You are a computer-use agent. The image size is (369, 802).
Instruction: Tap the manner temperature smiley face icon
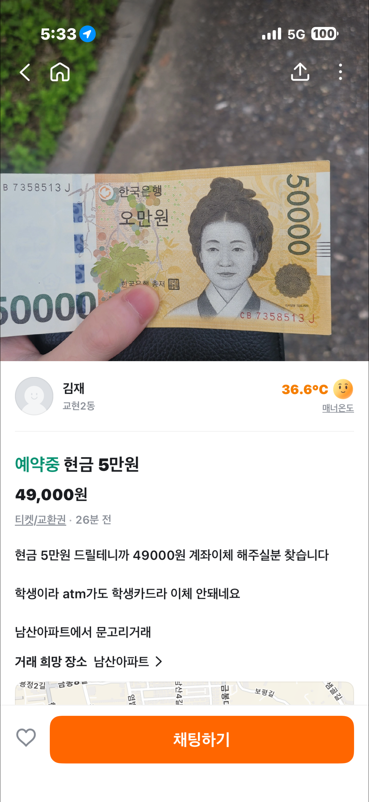point(343,389)
